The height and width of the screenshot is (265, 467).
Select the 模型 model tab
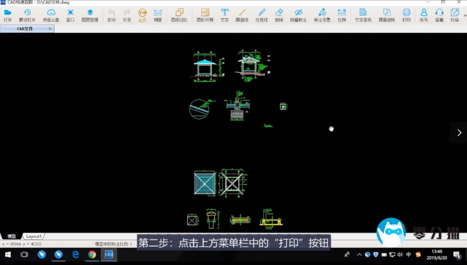coord(11,236)
